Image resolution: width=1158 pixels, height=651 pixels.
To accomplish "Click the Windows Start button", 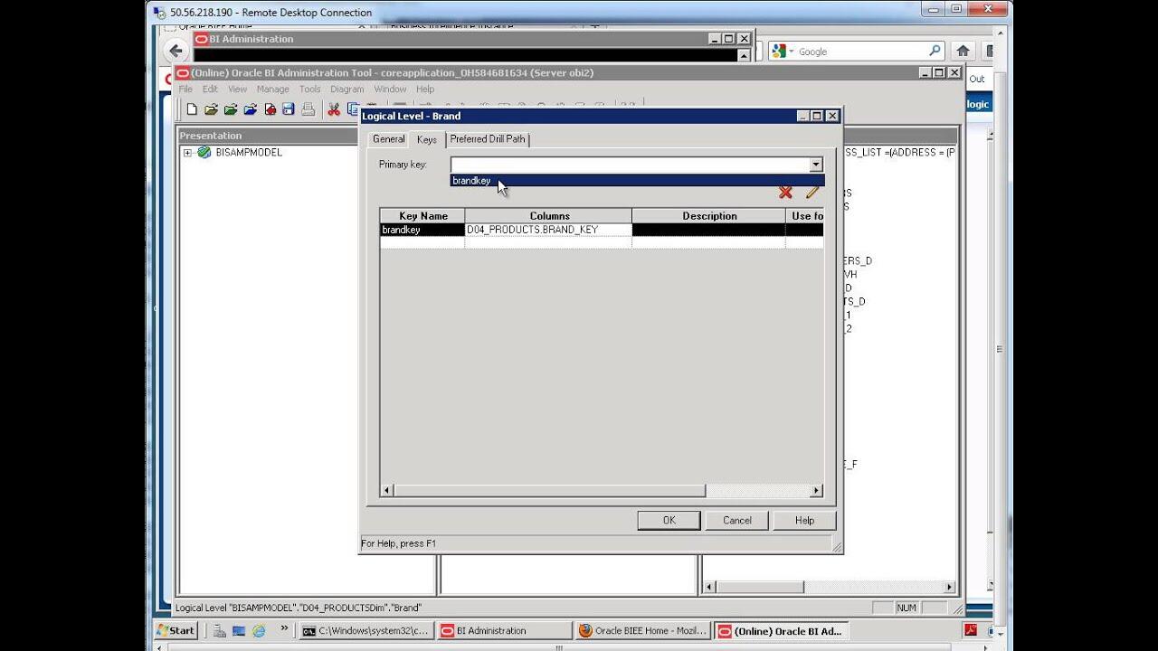I will pos(176,630).
